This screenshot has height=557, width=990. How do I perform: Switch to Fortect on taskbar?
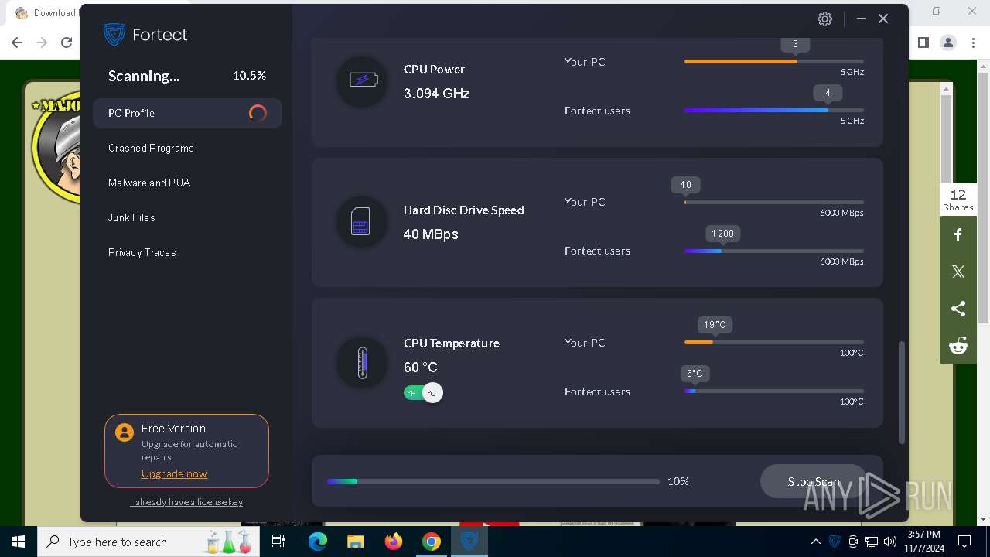[469, 542]
